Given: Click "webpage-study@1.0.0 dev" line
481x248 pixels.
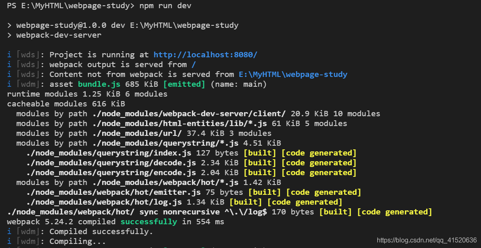Looking at the screenshot, I should pos(123,25).
